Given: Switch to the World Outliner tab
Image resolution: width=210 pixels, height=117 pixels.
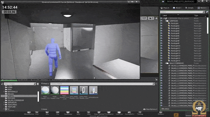Looking at the screenshot, I should 202,8.
